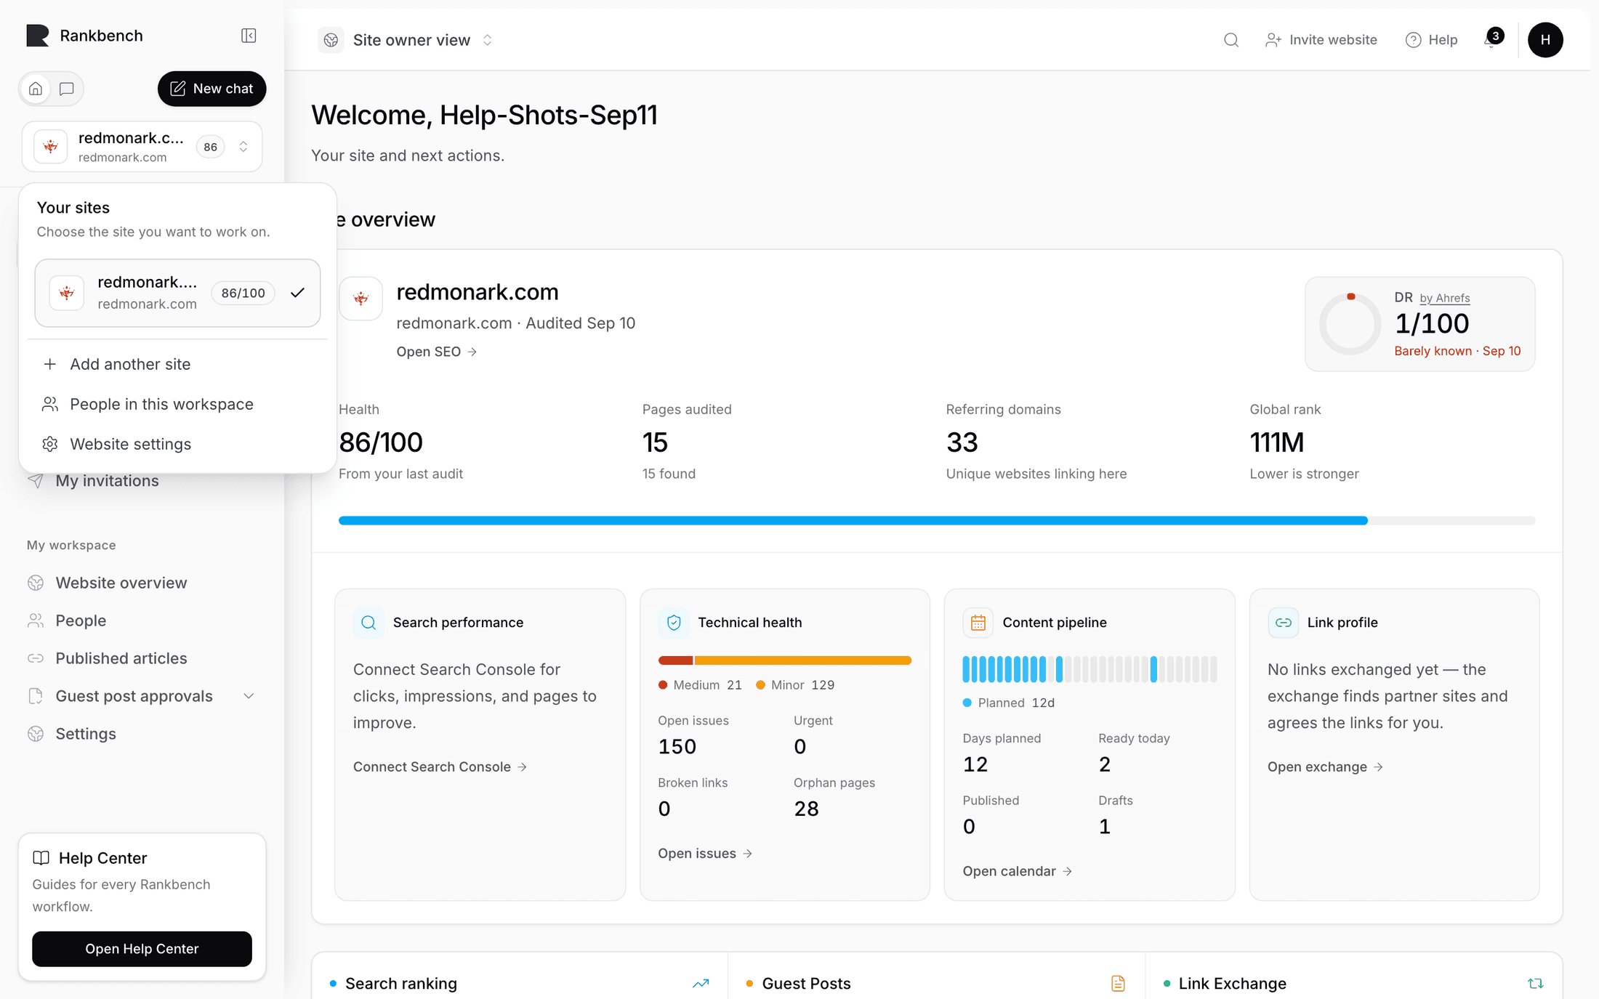Click the Technical health severity bar
Screen dimensions: 1599x999
tap(784, 660)
